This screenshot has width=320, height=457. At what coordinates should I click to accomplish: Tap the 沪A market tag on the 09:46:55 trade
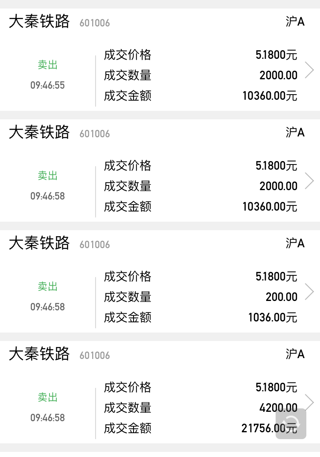pos(295,22)
